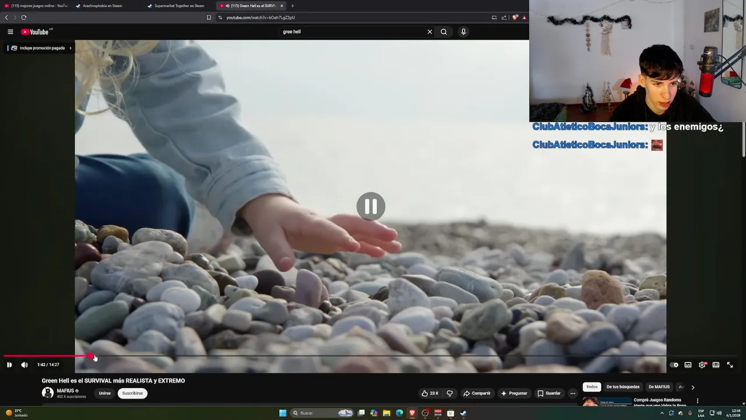The image size is (746, 420).
Task: Toggle subtitles/captions button in the player
Action: (688, 365)
